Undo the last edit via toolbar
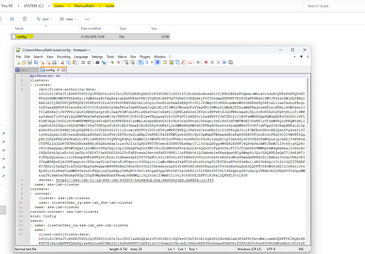This screenshot has height=254, width=365. click(x=83, y=62)
